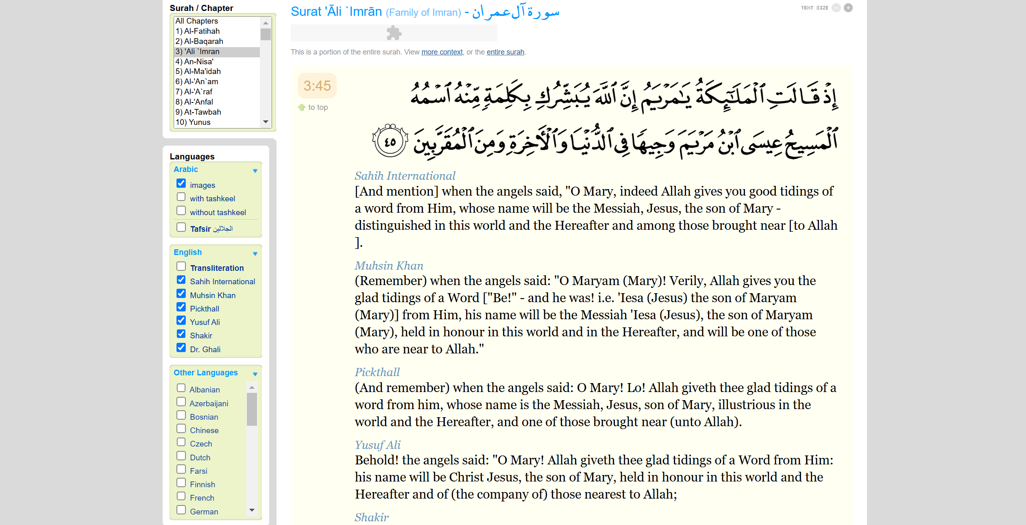Click chapter list scroll down arrow
This screenshot has width=1026, height=525.
pyautogui.click(x=266, y=122)
